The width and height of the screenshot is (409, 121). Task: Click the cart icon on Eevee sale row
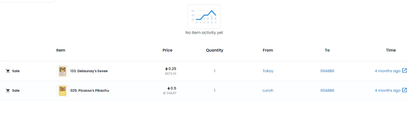coord(8,71)
